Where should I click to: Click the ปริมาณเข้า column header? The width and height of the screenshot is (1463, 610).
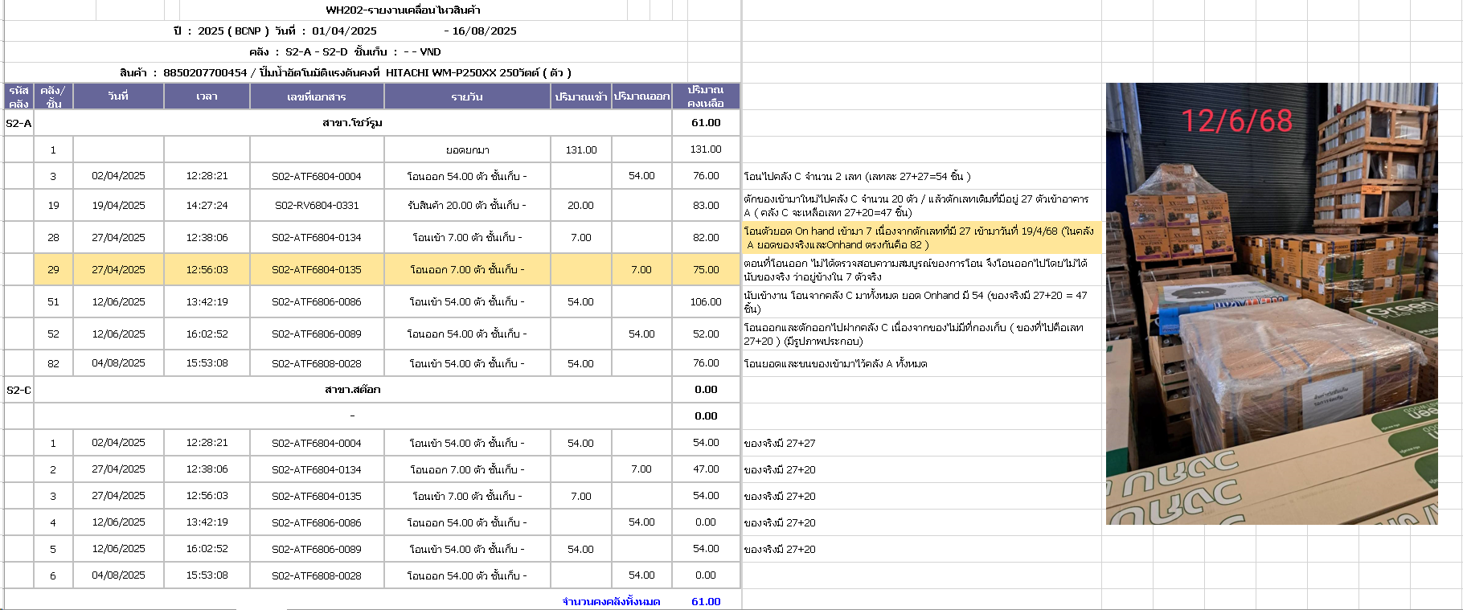coord(580,96)
